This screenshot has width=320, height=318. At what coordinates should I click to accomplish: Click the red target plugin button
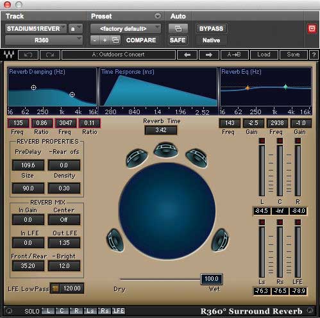(312, 29)
